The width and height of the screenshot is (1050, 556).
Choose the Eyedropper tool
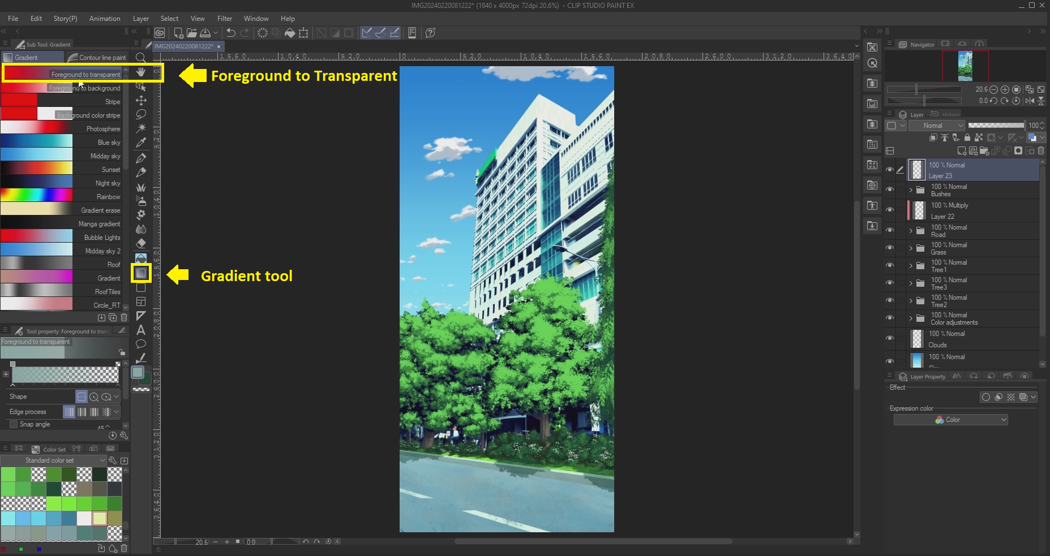[141, 143]
